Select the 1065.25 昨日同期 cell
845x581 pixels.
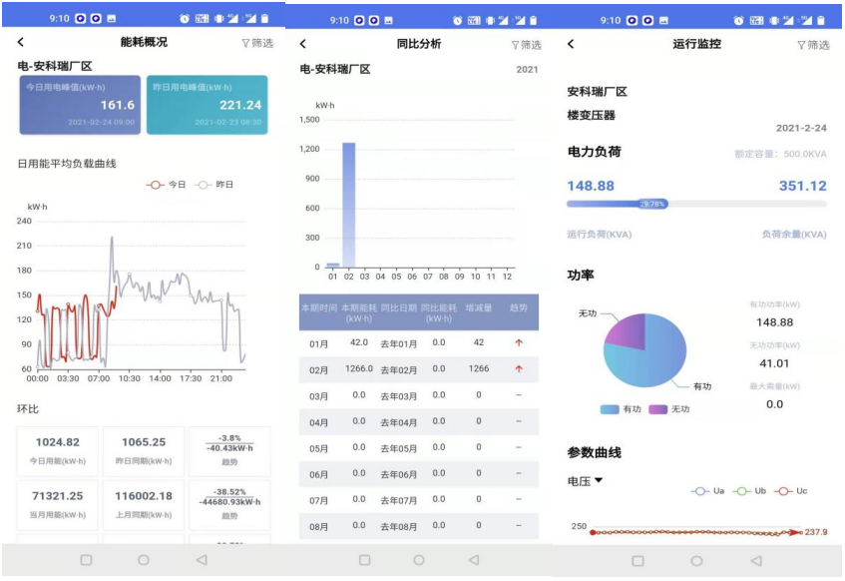[144, 451]
